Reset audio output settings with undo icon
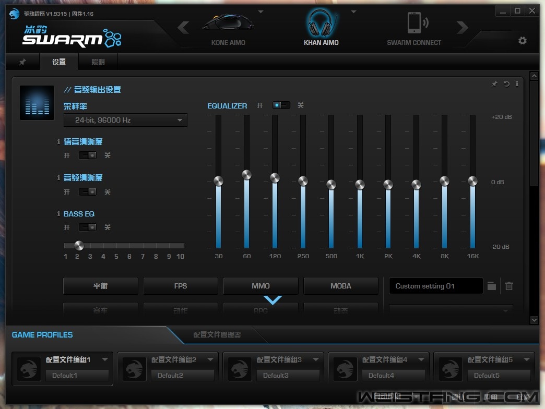Viewport: 545px width, 409px height. click(506, 83)
